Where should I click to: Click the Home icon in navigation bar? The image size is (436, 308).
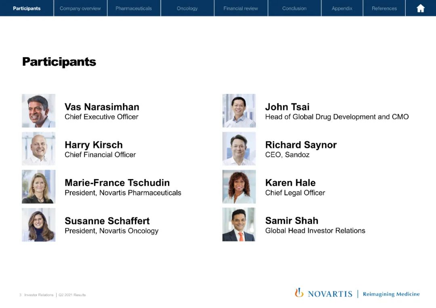[420, 8]
